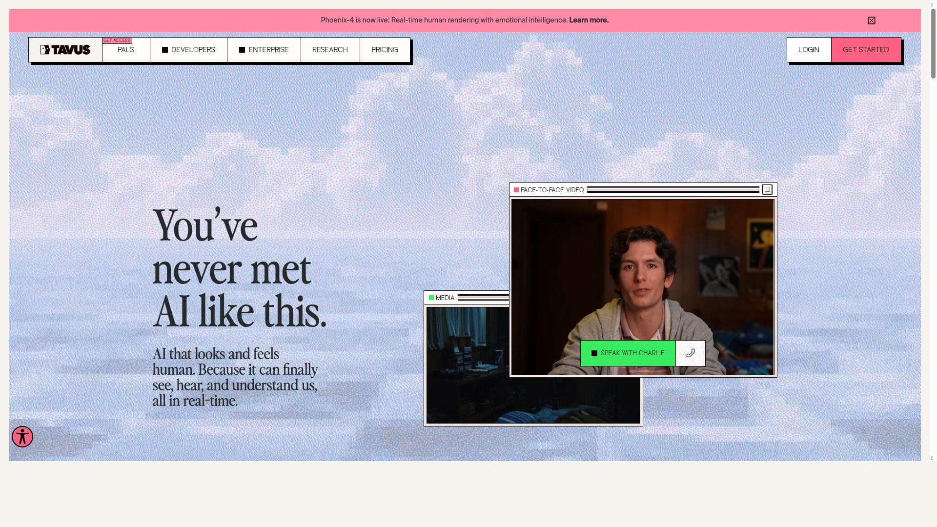Viewport: 937px width, 527px height.
Task: Click the green square icon in the MEDIA titlebar
Action: pos(431,298)
